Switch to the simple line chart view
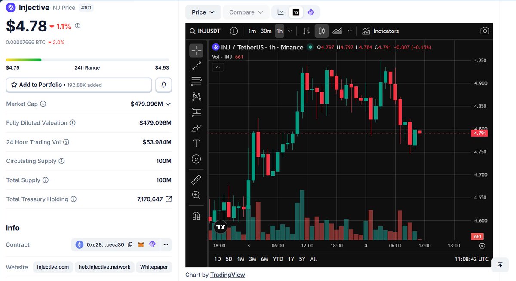516x281 pixels. click(281, 12)
